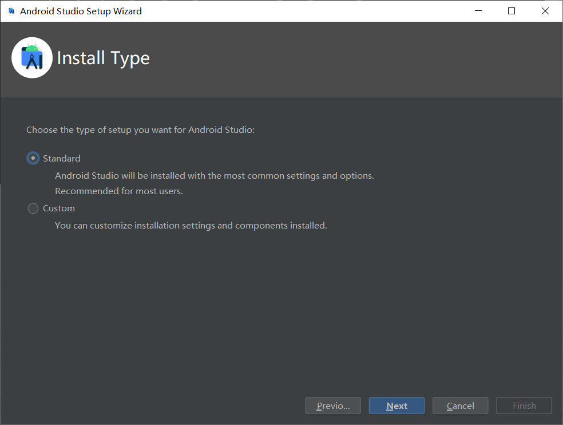Viewport: 563px width, 425px height.
Task: Click the 'Recommended for most users.' text
Action: 119,191
